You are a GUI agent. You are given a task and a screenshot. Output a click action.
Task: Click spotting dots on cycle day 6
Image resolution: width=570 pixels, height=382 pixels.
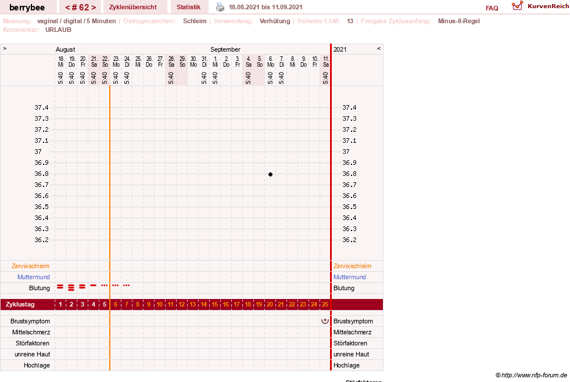116,286
